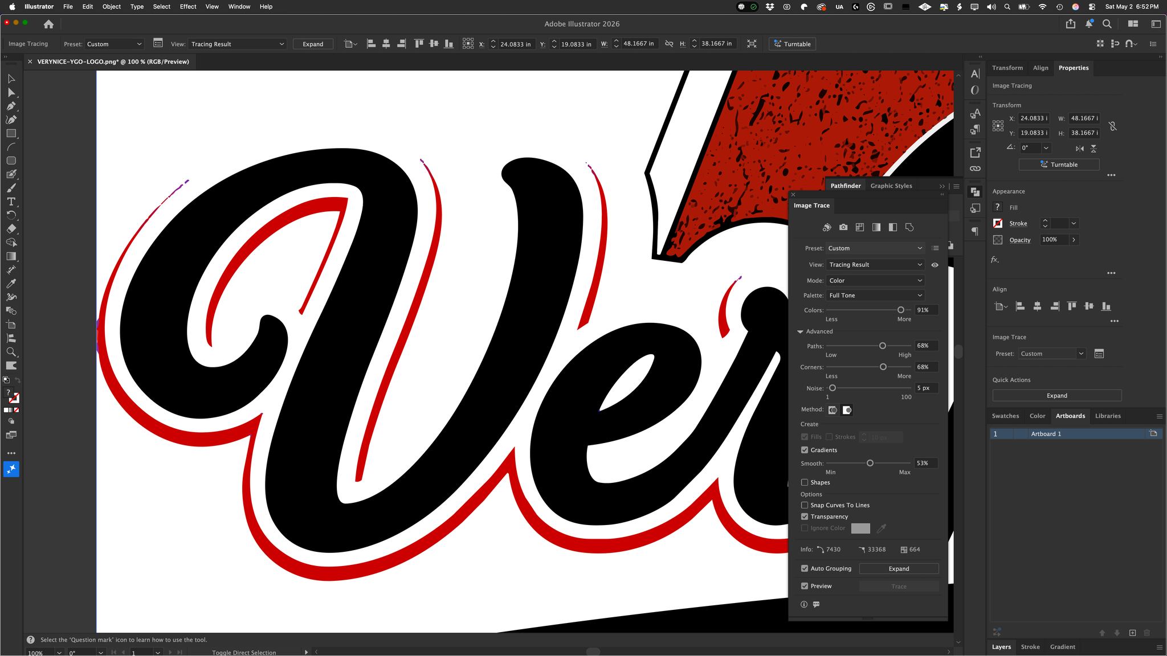Screen dimensions: 1167x656
Task: Disable the Transparency checkbox
Action: click(805, 516)
